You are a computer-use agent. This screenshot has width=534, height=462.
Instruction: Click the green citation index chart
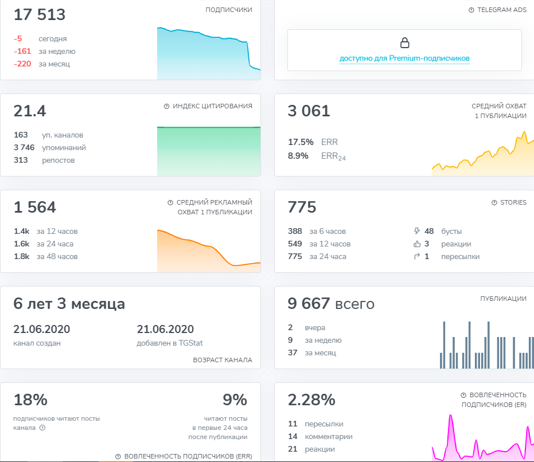(x=209, y=151)
